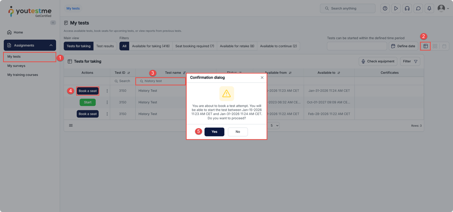453x212 pixels.
Task: Open the rows per page dropdown
Action: click(x=274, y=126)
